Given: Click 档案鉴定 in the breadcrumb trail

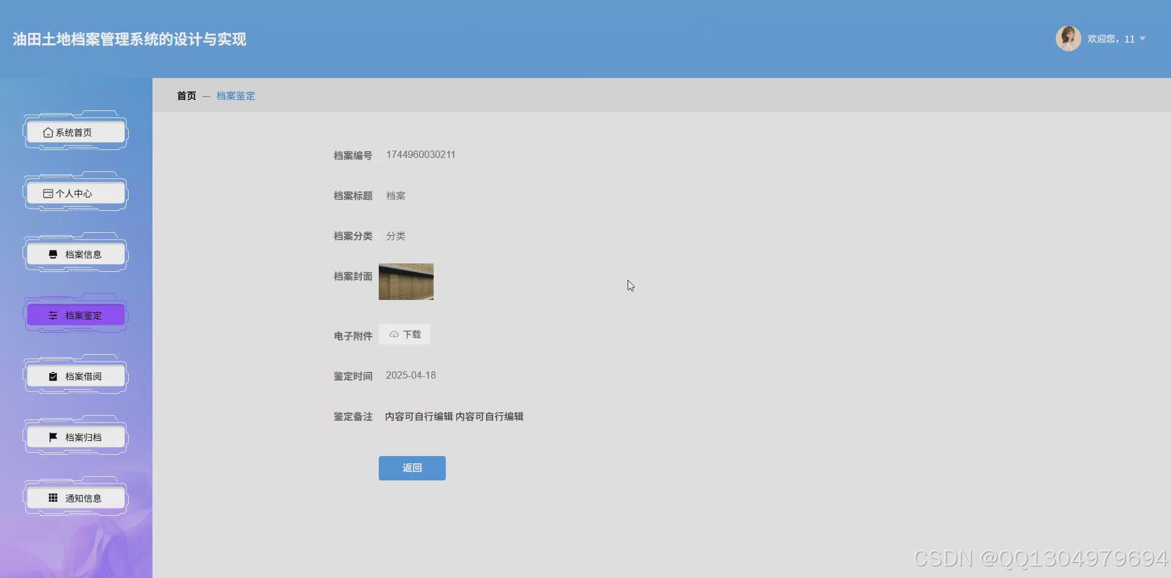Looking at the screenshot, I should coord(235,96).
